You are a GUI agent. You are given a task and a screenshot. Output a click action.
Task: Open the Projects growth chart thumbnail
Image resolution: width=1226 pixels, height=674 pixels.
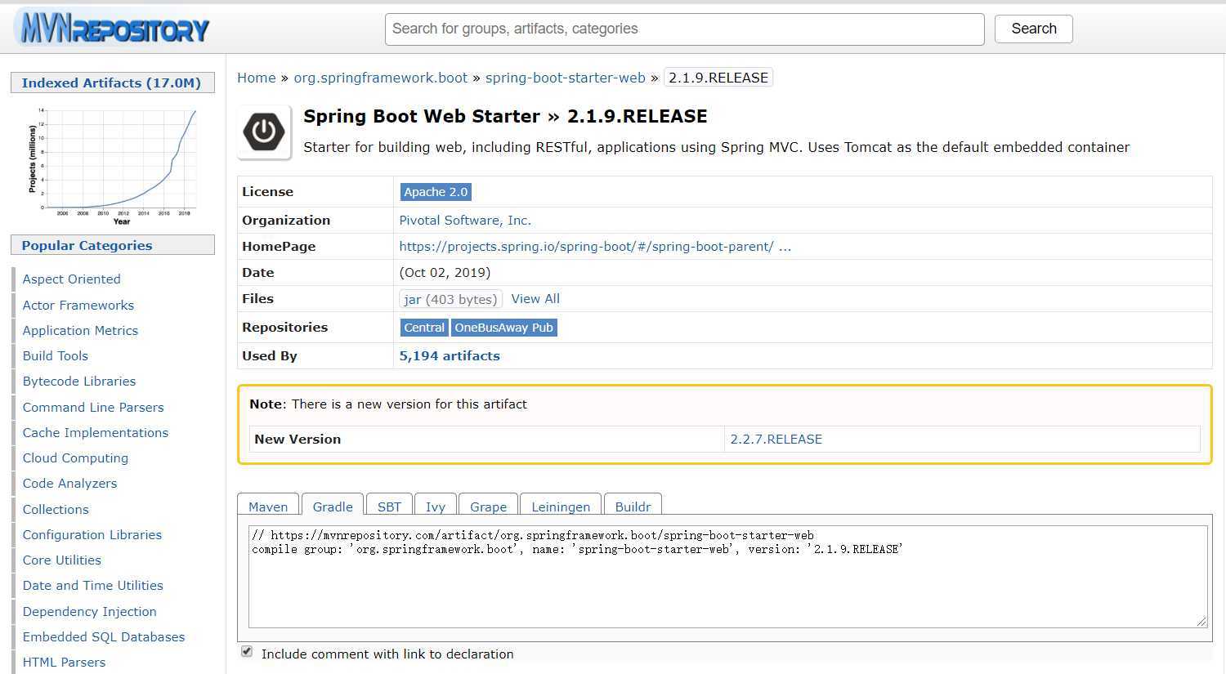[112, 165]
